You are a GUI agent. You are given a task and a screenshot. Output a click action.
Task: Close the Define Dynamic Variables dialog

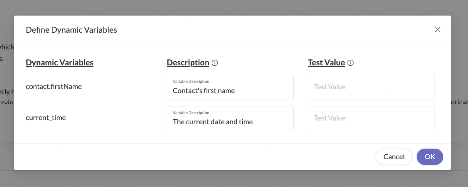tap(438, 30)
